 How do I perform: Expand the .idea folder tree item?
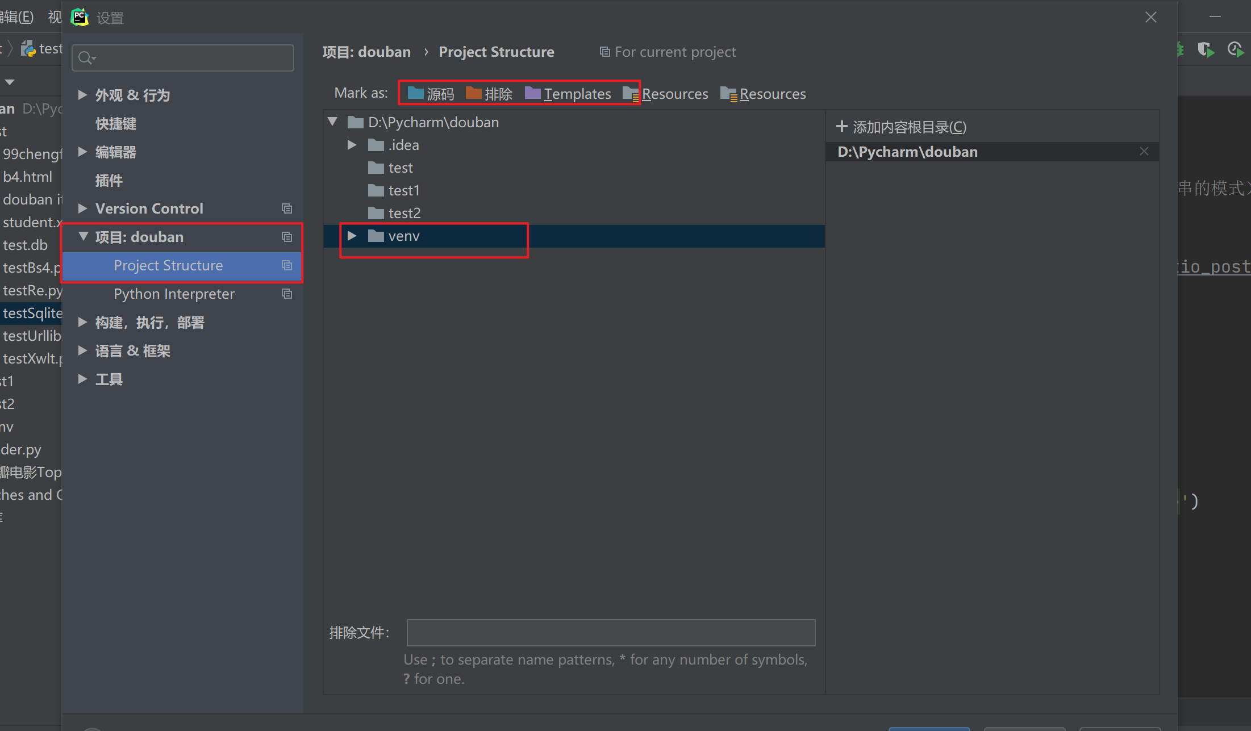352,144
